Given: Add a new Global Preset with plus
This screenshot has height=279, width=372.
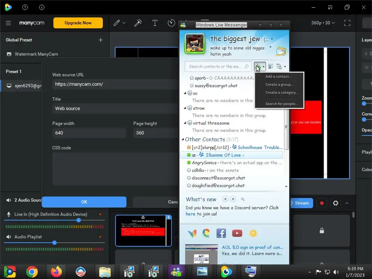Looking at the screenshot, I should click(x=101, y=40).
